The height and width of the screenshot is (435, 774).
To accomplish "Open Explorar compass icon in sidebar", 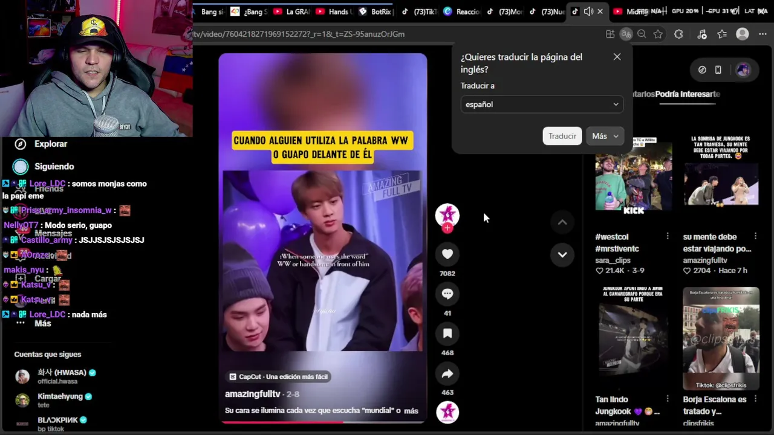I will tap(21, 144).
